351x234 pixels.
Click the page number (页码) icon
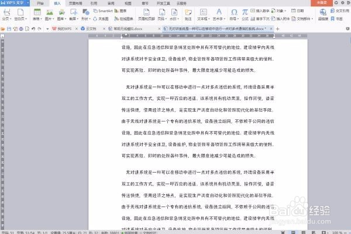(x=162, y=12)
